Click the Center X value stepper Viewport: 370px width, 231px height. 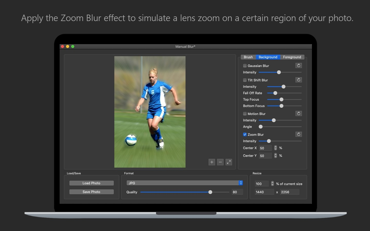pos(275,148)
